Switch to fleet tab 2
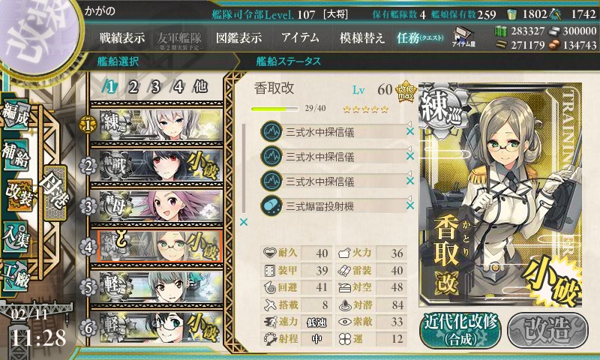The image size is (600, 360). pos(133,87)
